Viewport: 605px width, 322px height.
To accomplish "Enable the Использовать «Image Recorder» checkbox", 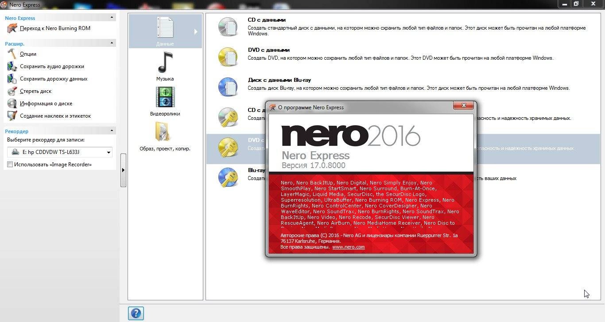I will (x=10, y=165).
